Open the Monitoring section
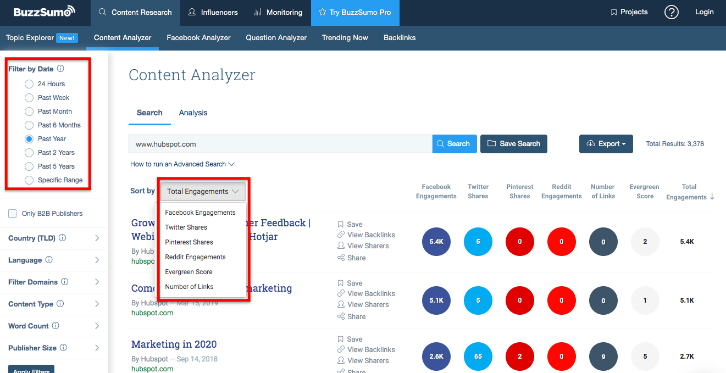 click(x=278, y=12)
